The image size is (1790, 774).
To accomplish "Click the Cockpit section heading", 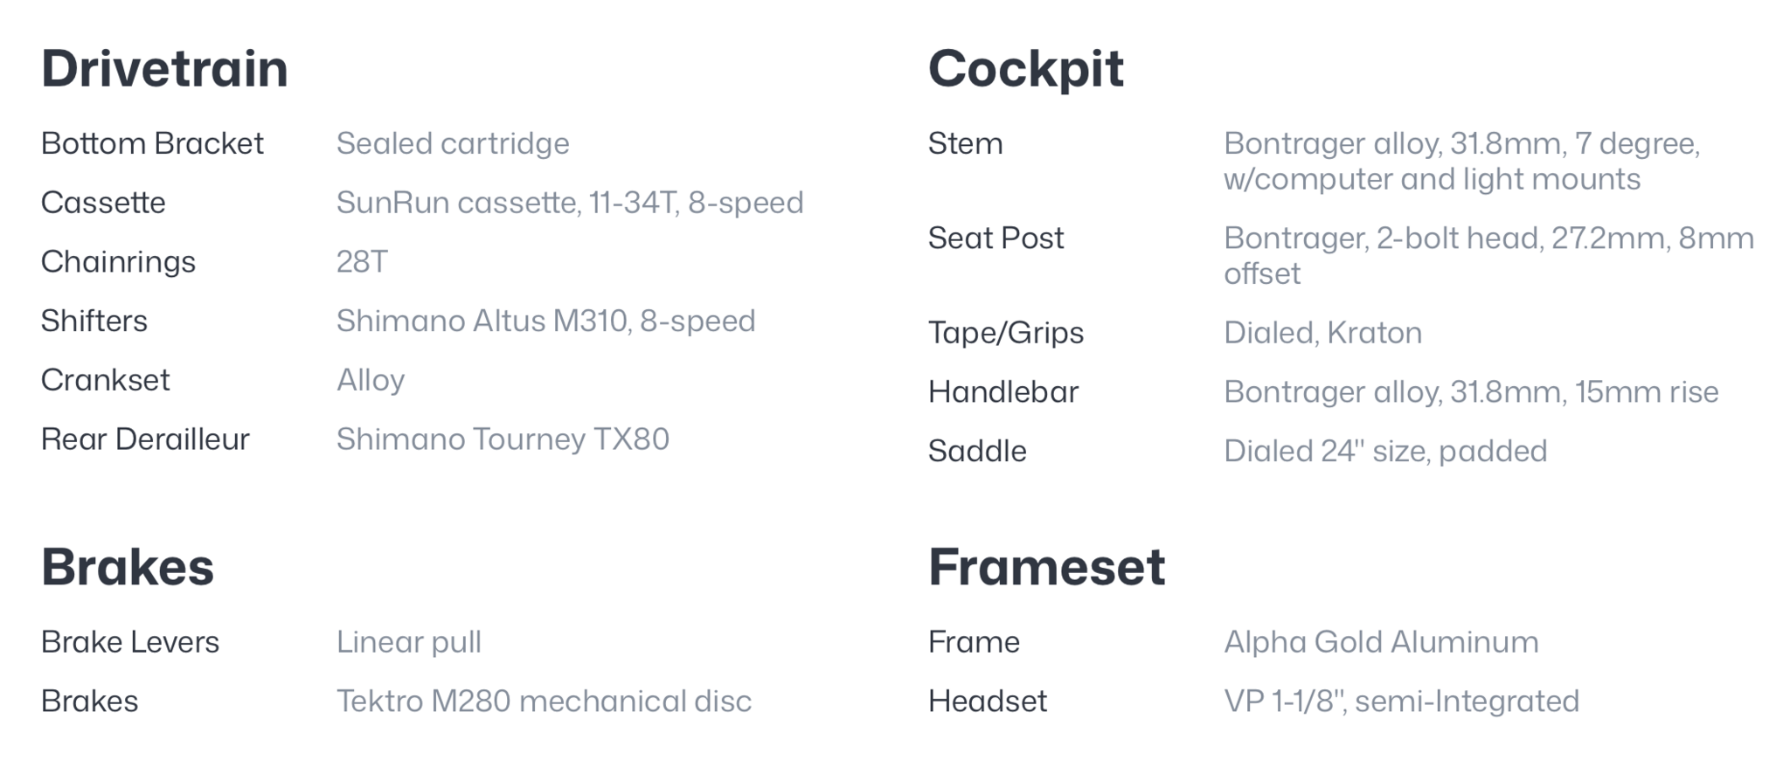I will (x=1025, y=68).
